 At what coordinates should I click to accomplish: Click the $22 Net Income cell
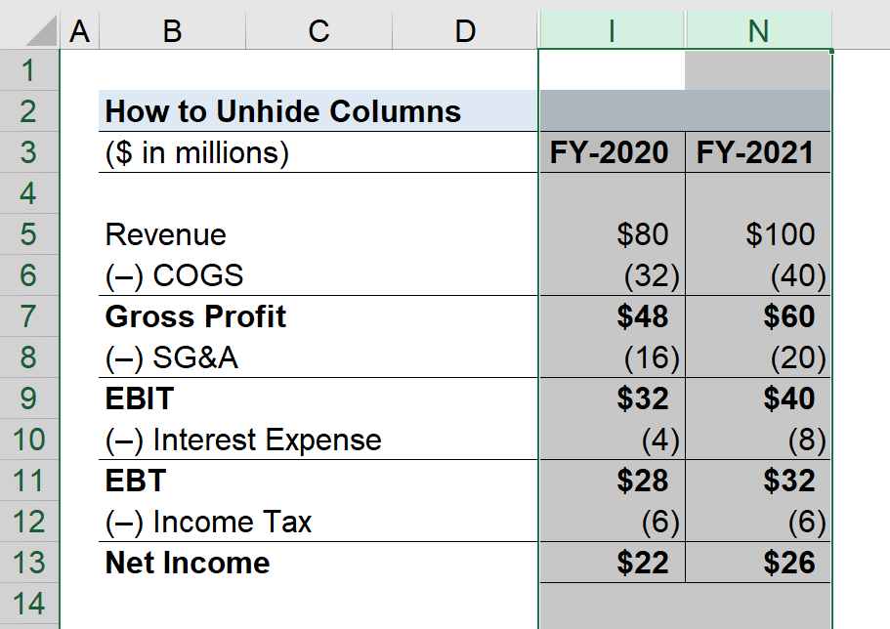(x=611, y=563)
